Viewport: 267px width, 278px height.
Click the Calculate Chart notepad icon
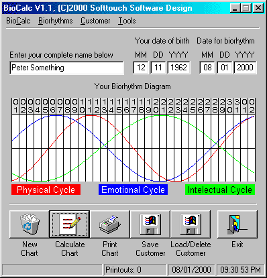70,224
